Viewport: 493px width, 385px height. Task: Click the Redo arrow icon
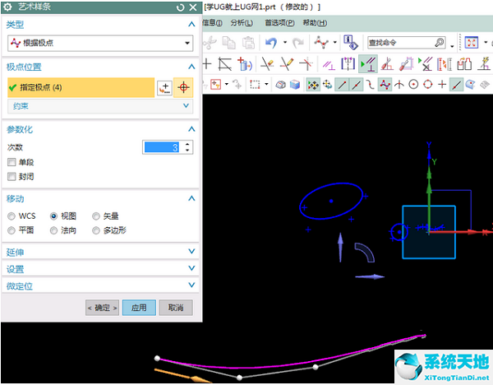coord(298,43)
